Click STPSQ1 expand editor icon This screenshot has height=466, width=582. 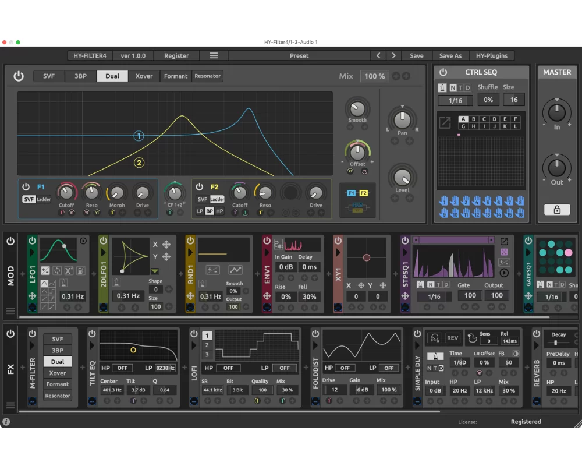point(504,242)
